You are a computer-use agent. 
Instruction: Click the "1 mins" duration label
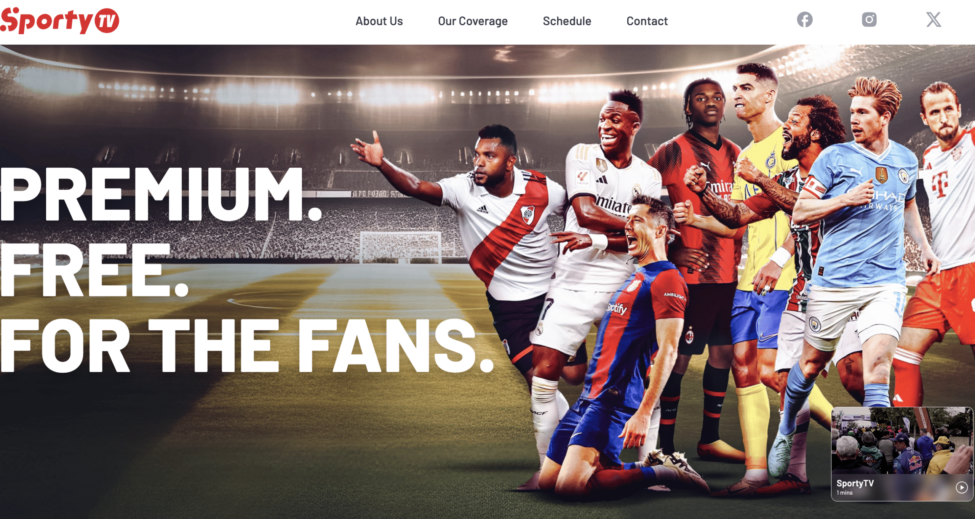844,493
